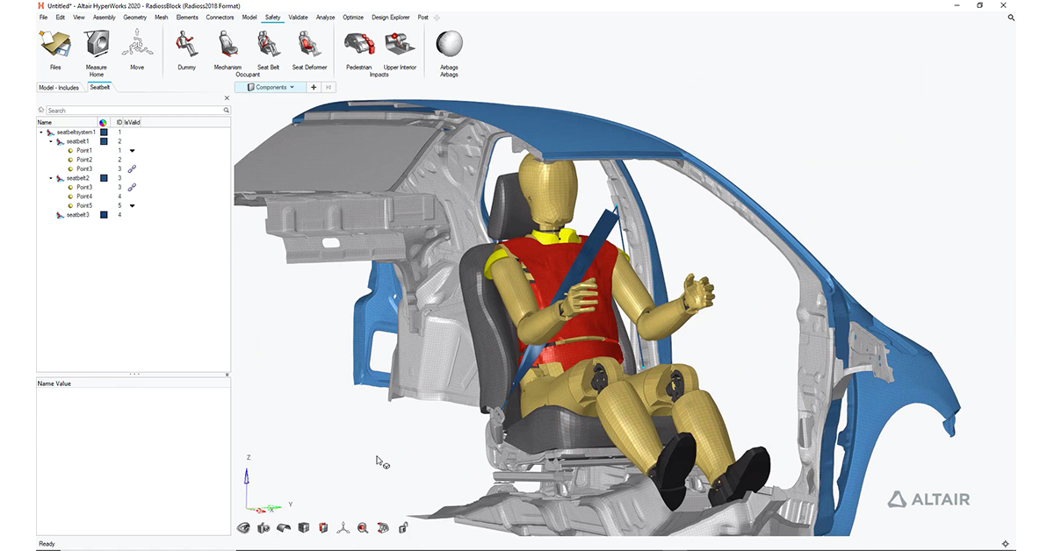
Task: Click the seatbelt3 color swatch
Action: pos(104,214)
